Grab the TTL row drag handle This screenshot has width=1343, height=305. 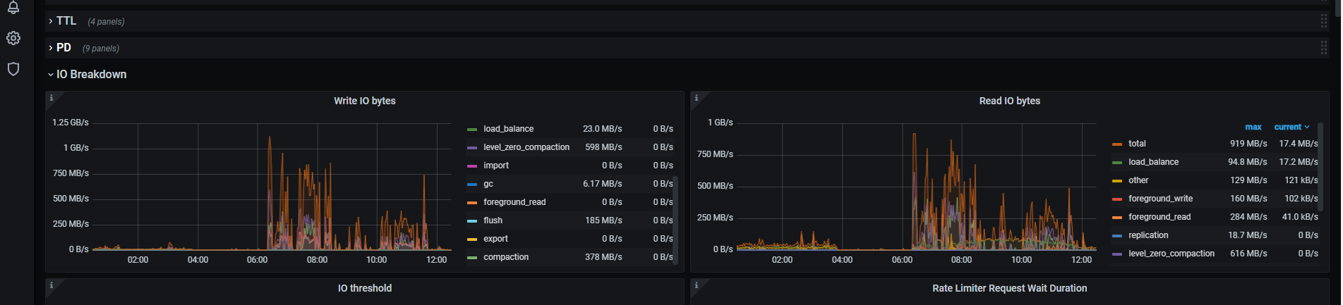1323,21
